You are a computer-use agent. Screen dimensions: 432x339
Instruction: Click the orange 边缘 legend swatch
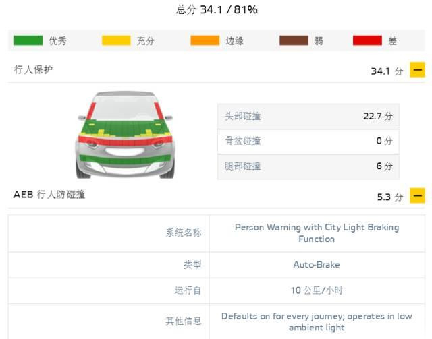coord(205,40)
